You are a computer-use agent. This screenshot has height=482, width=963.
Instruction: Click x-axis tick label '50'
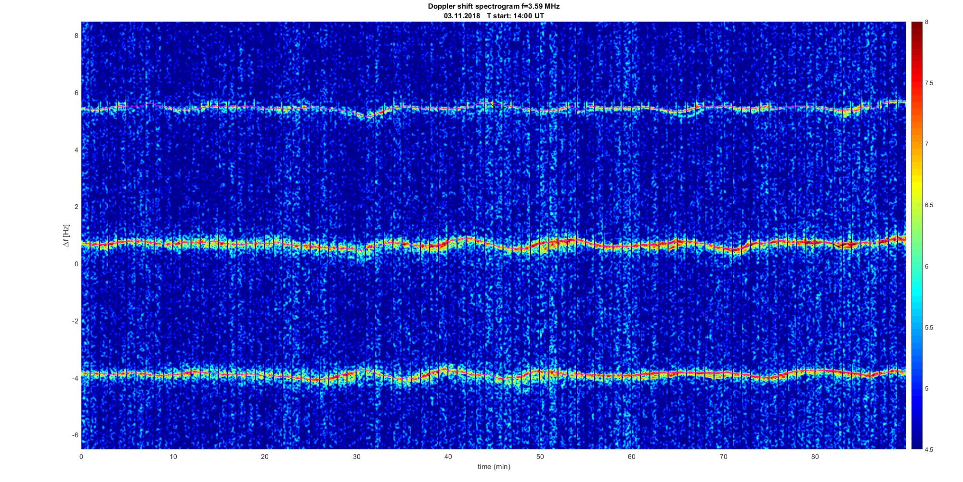(540, 457)
